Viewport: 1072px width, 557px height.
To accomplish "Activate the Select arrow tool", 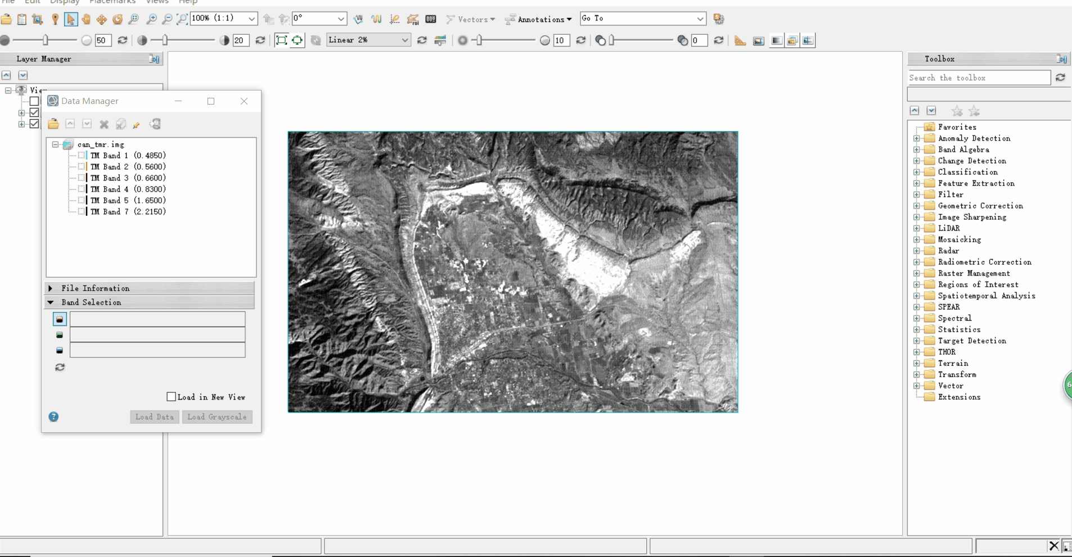I will (70, 19).
